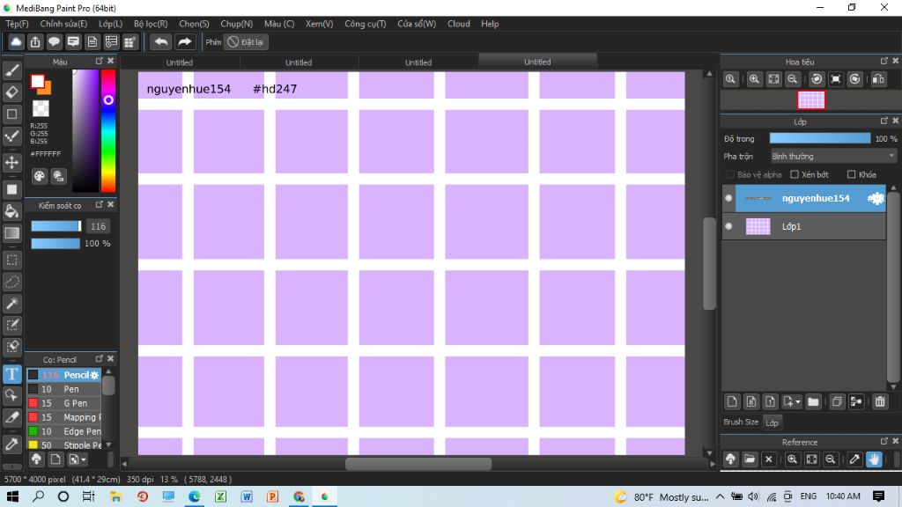Enable the Xén bớt clipping checkbox

point(795,174)
